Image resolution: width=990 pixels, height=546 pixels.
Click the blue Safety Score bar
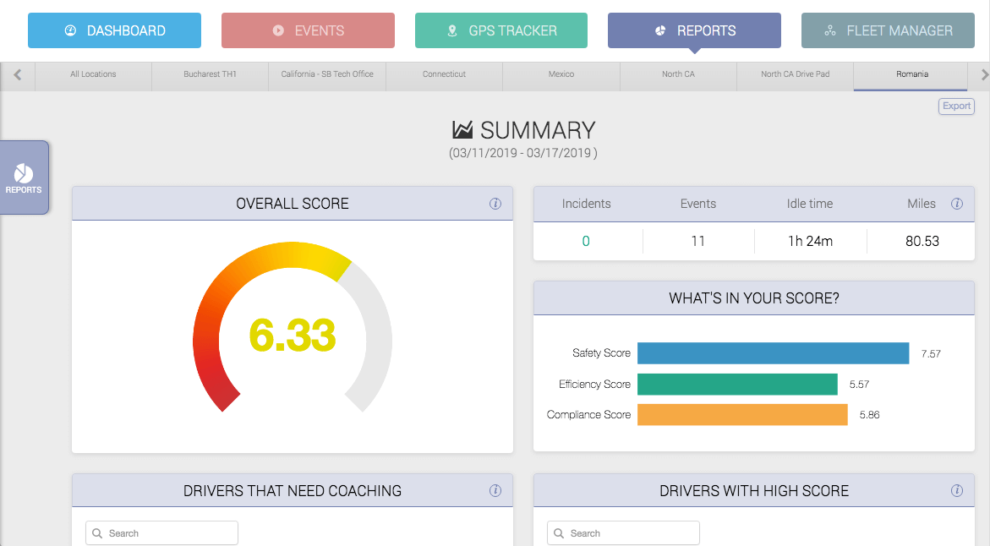(773, 353)
